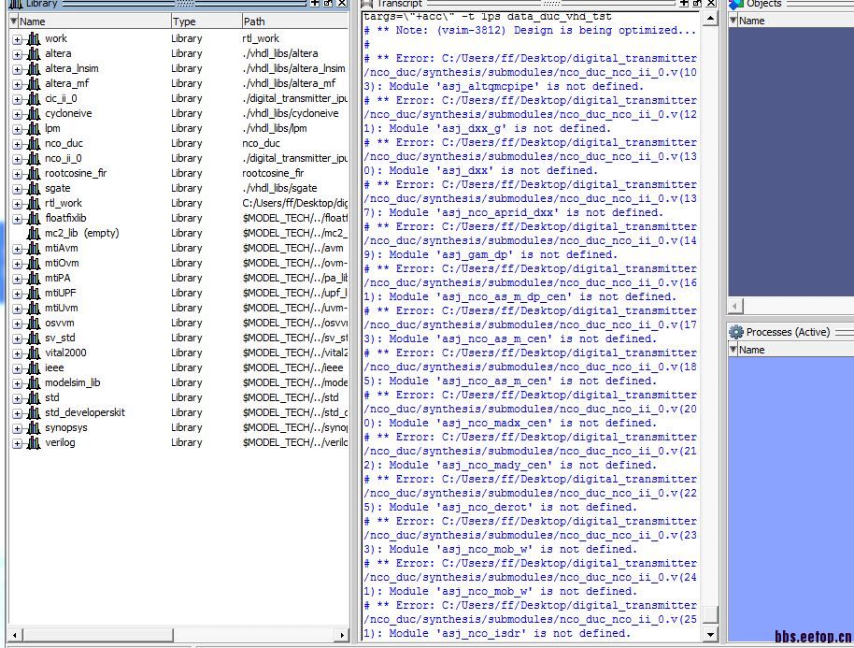
Task: Expand the cic_ii_0 library node
Action: (18, 99)
